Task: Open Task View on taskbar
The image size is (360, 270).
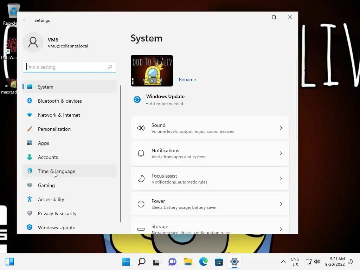Action: click(x=157, y=262)
